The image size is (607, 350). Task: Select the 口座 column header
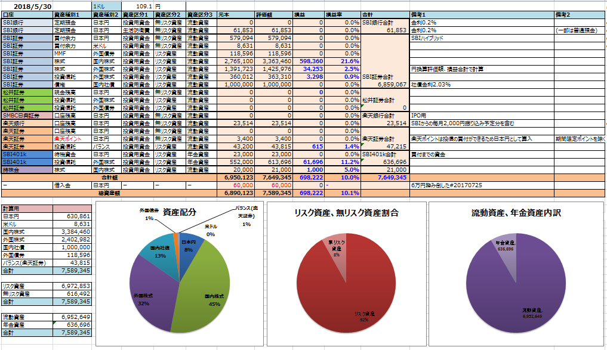pos(27,15)
